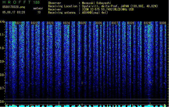Image resolution: width=169 pixels, height=107 pixels.
Task: Click the yellow spike under the 0329 echo
Action: coord(150,105)
